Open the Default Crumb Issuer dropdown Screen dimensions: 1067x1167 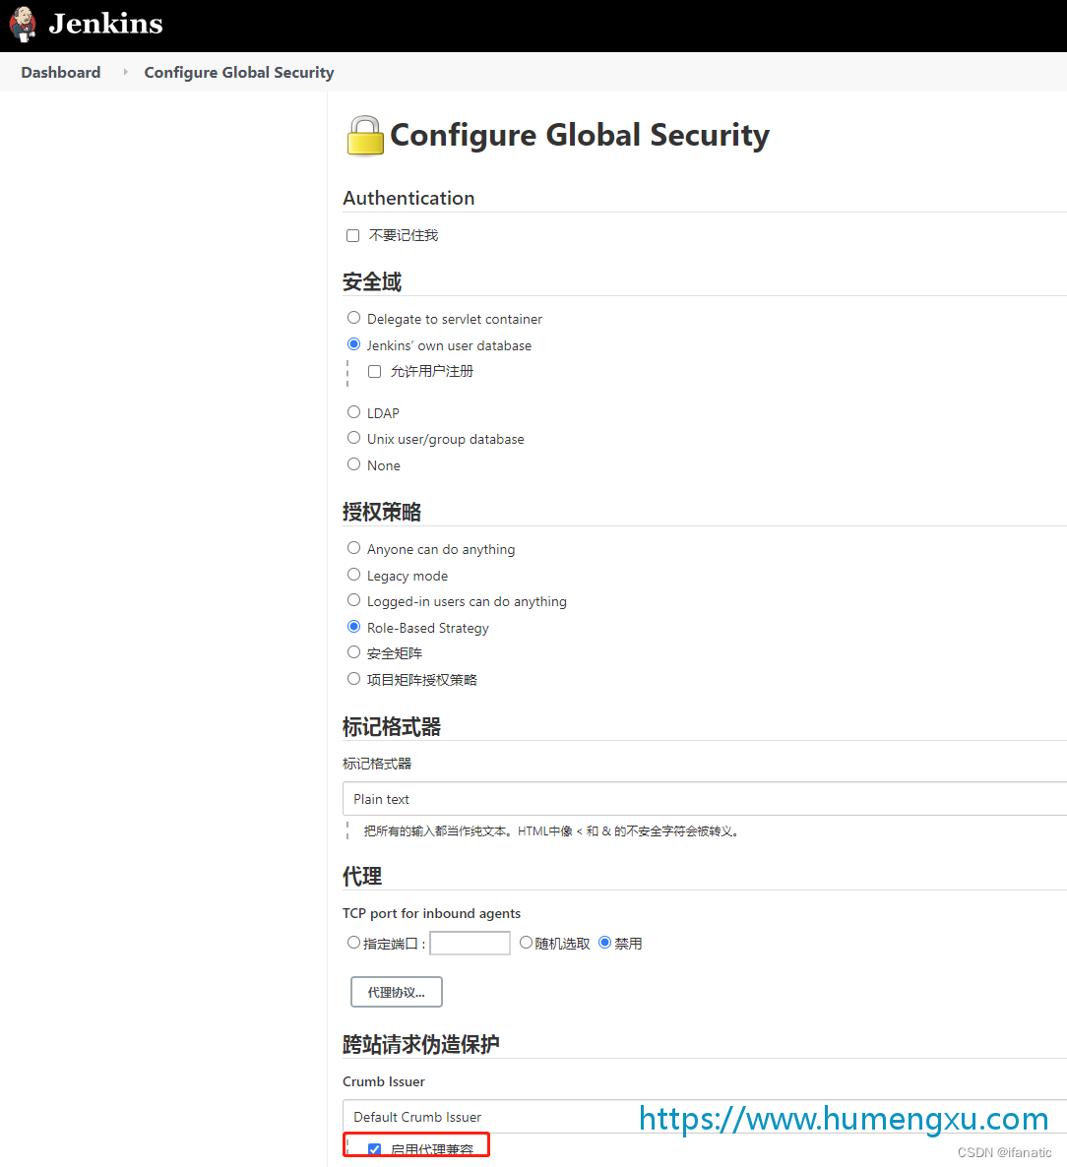pyautogui.click(x=705, y=1117)
